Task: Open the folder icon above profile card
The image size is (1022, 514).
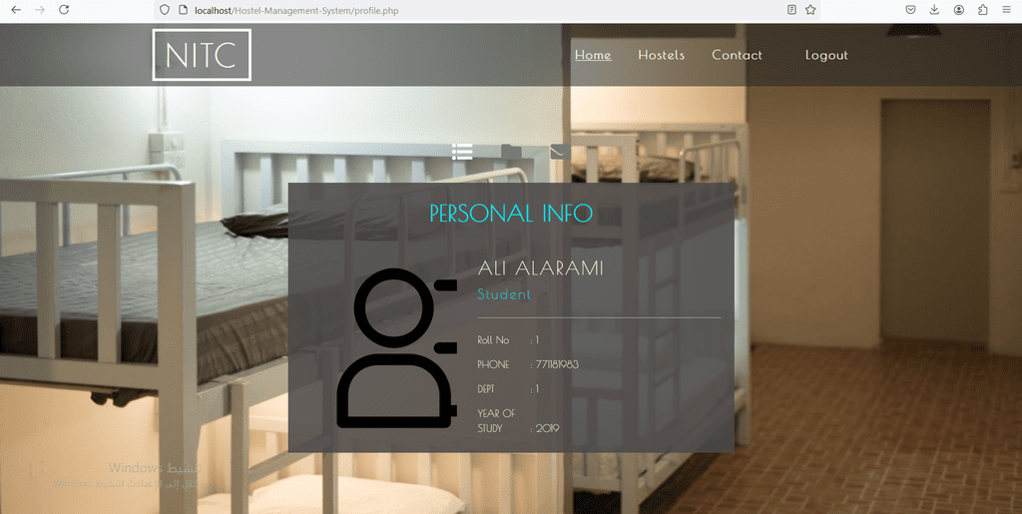Action: pyautogui.click(x=511, y=152)
